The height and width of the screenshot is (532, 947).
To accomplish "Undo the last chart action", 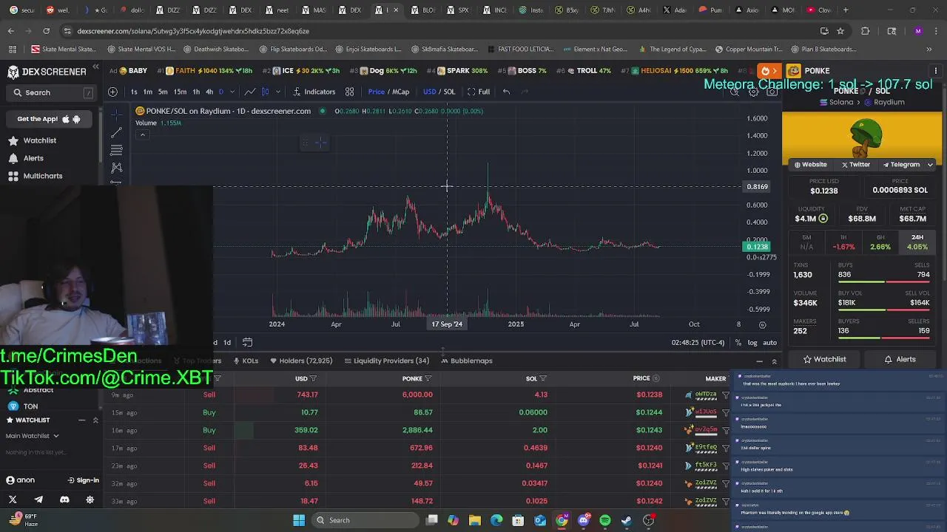I will (506, 92).
